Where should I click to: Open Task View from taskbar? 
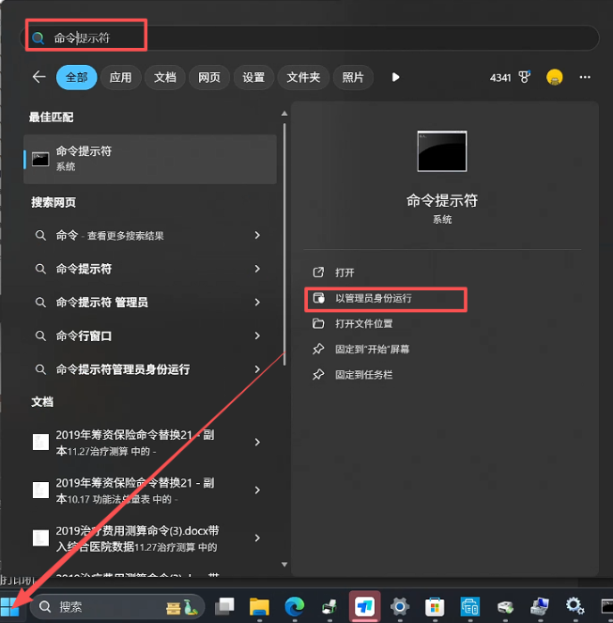coord(224,606)
